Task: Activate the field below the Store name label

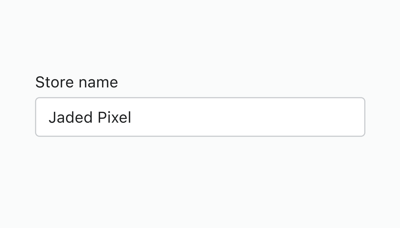Action: point(200,117)
